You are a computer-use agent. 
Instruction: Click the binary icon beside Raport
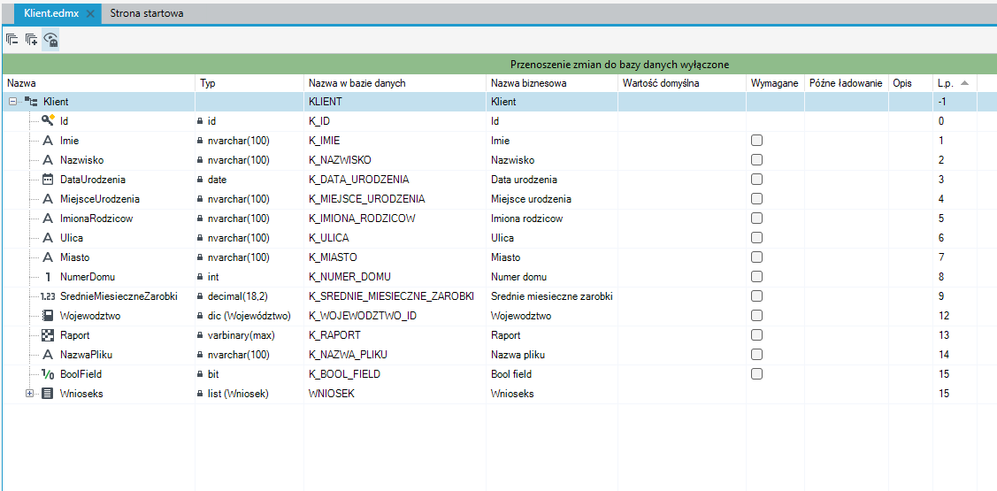coord(48,335)
